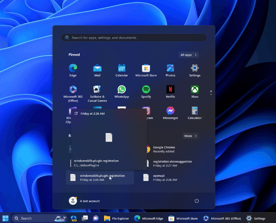Expand More recommended items
The height and width of the screenshot is (223, 276).
(x=191, y=136)
